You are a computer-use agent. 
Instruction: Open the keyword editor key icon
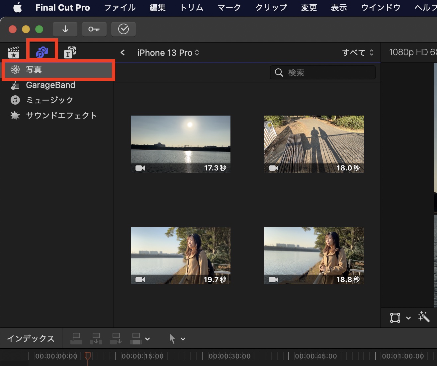(x=94, y=29)
